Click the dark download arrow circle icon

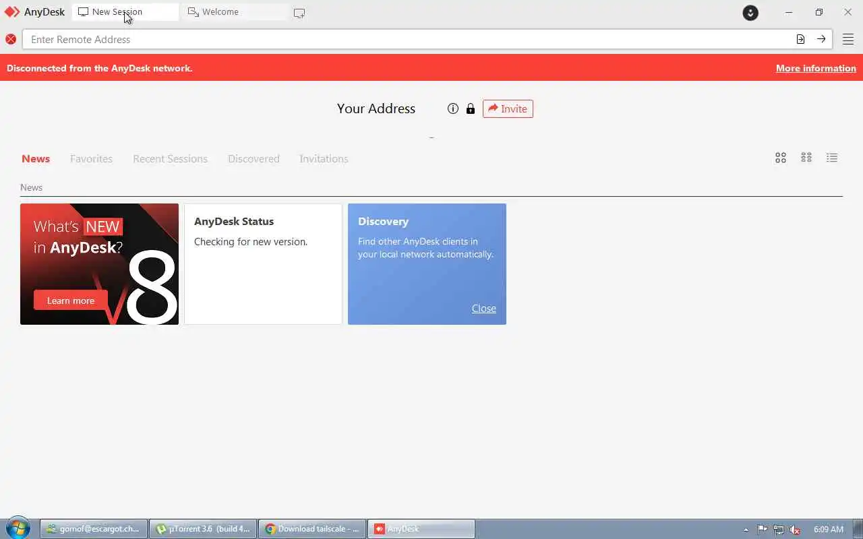coord(750,12)
